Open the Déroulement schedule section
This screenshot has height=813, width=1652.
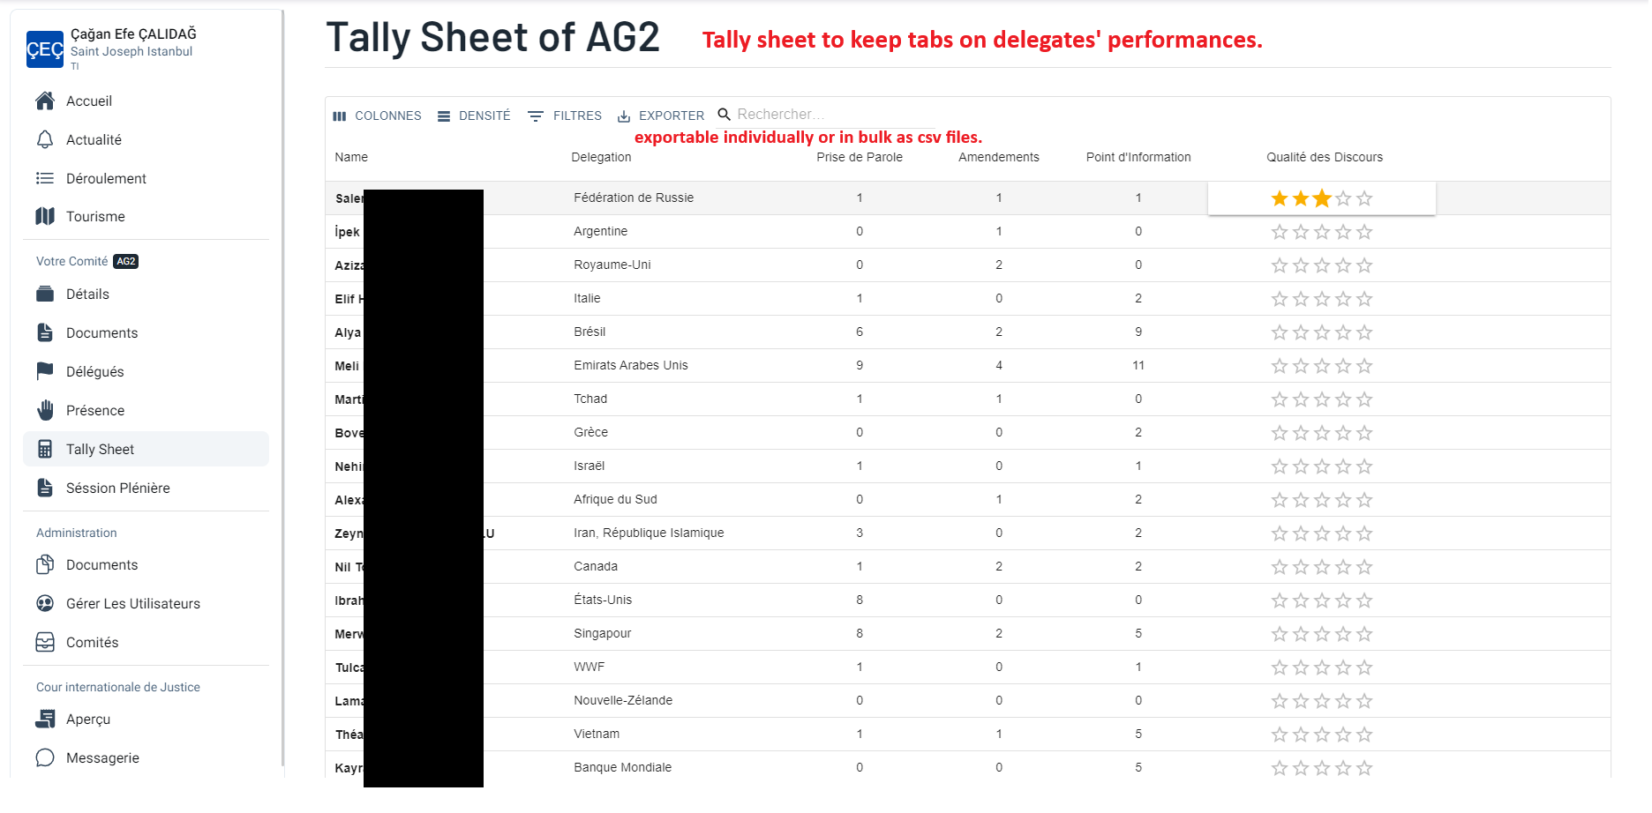[106, 178]
